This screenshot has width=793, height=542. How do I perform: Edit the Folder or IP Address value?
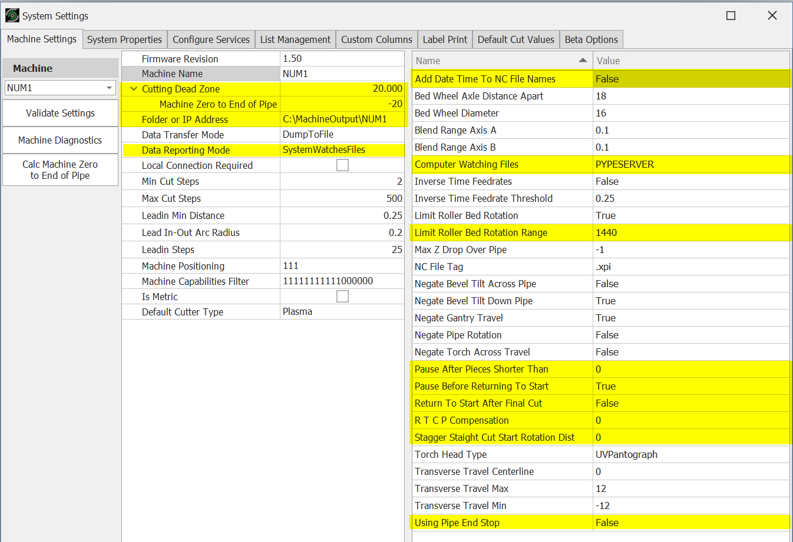click(342, 119)
